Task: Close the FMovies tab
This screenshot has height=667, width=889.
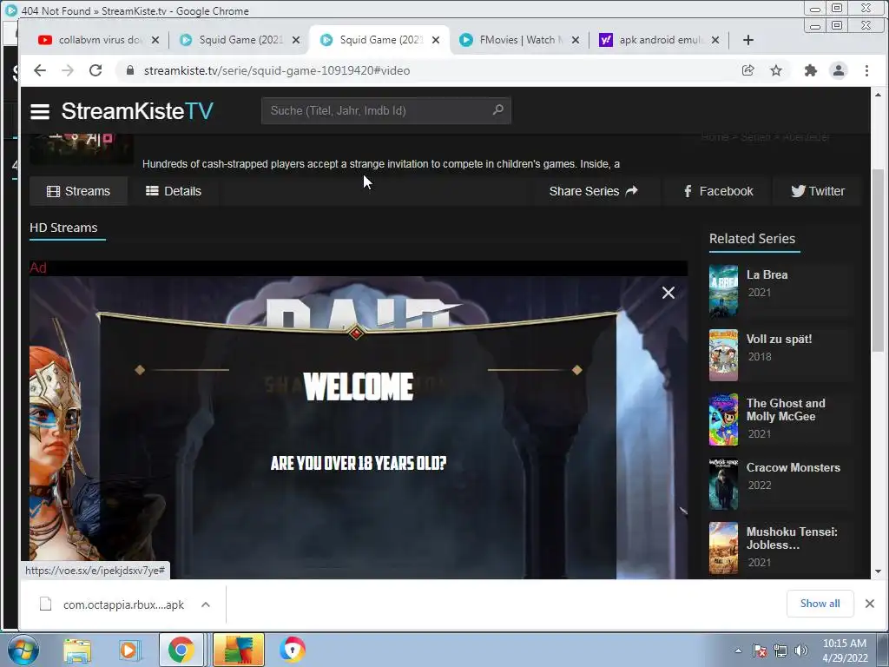Action: coord(576,40)
